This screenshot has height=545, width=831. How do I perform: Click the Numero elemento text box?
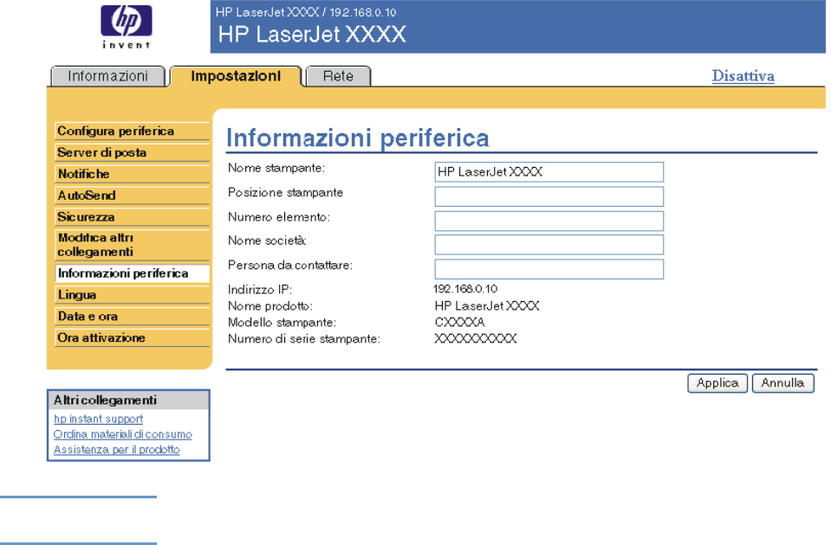click(x=549, y=221)
